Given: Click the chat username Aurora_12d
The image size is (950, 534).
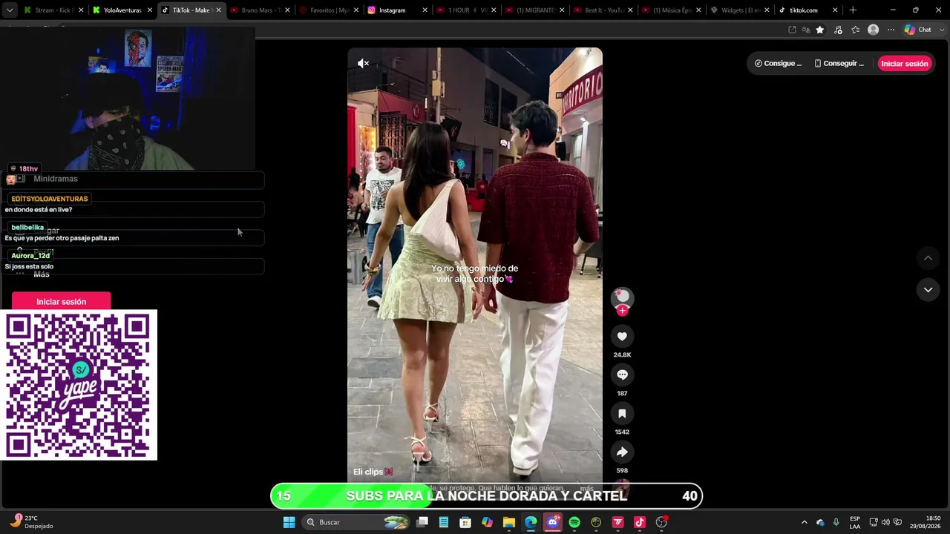Looking at the screenshot, I should [30, 256].
